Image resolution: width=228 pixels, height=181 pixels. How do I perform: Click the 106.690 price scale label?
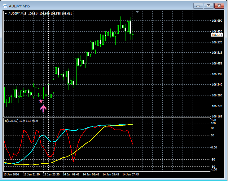pyautogui.click(x=217, y=21)
